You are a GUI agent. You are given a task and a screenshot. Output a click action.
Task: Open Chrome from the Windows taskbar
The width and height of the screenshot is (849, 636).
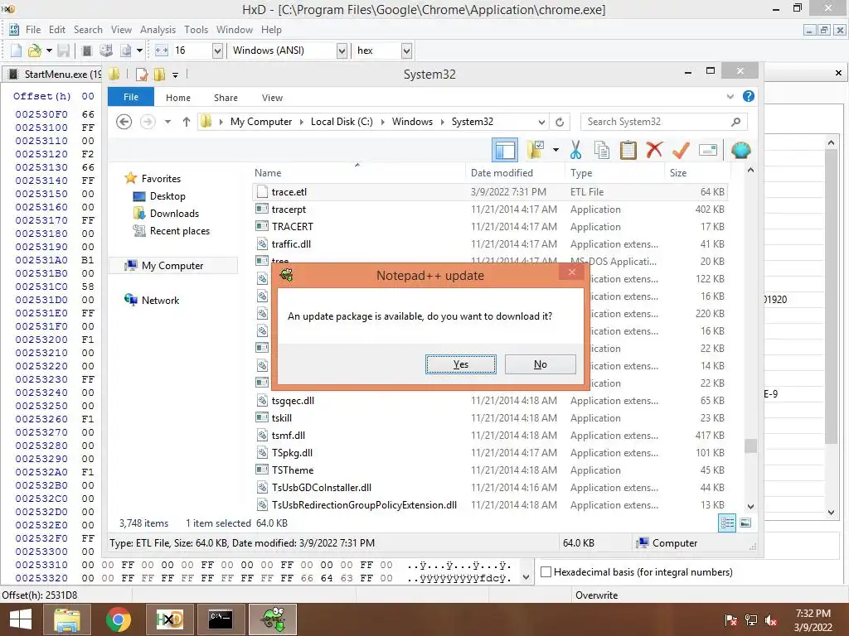(x=118, y=619)
